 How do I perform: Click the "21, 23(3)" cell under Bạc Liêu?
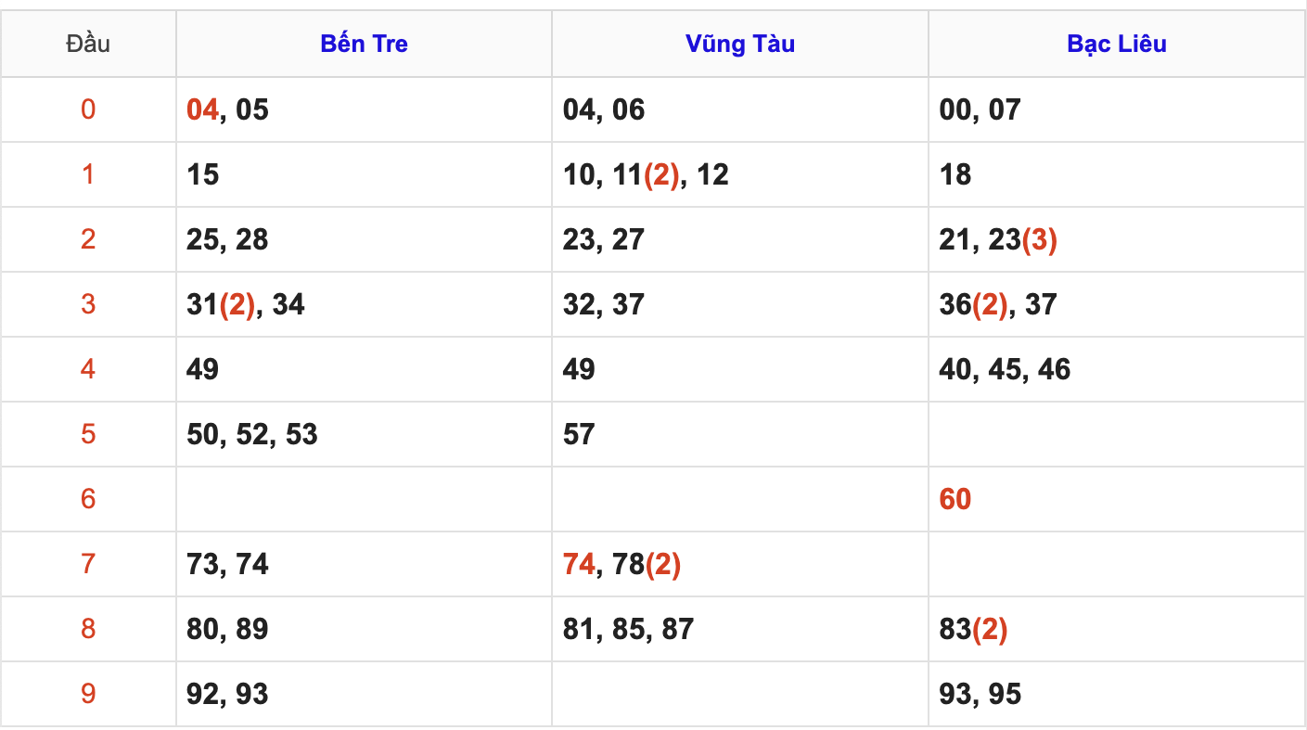pyautogui.click(x=998, y=239)
